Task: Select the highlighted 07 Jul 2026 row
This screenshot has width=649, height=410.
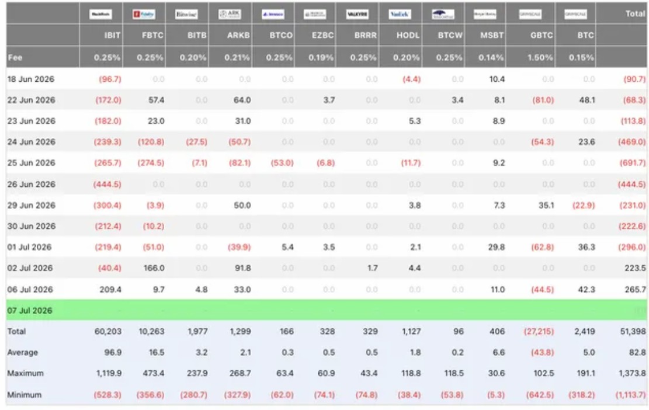Action: (x=326, y=310)
